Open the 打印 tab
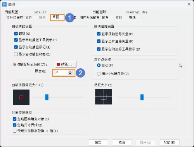The height and width of the screenshot is (147, 194). (x=119, y=17)
